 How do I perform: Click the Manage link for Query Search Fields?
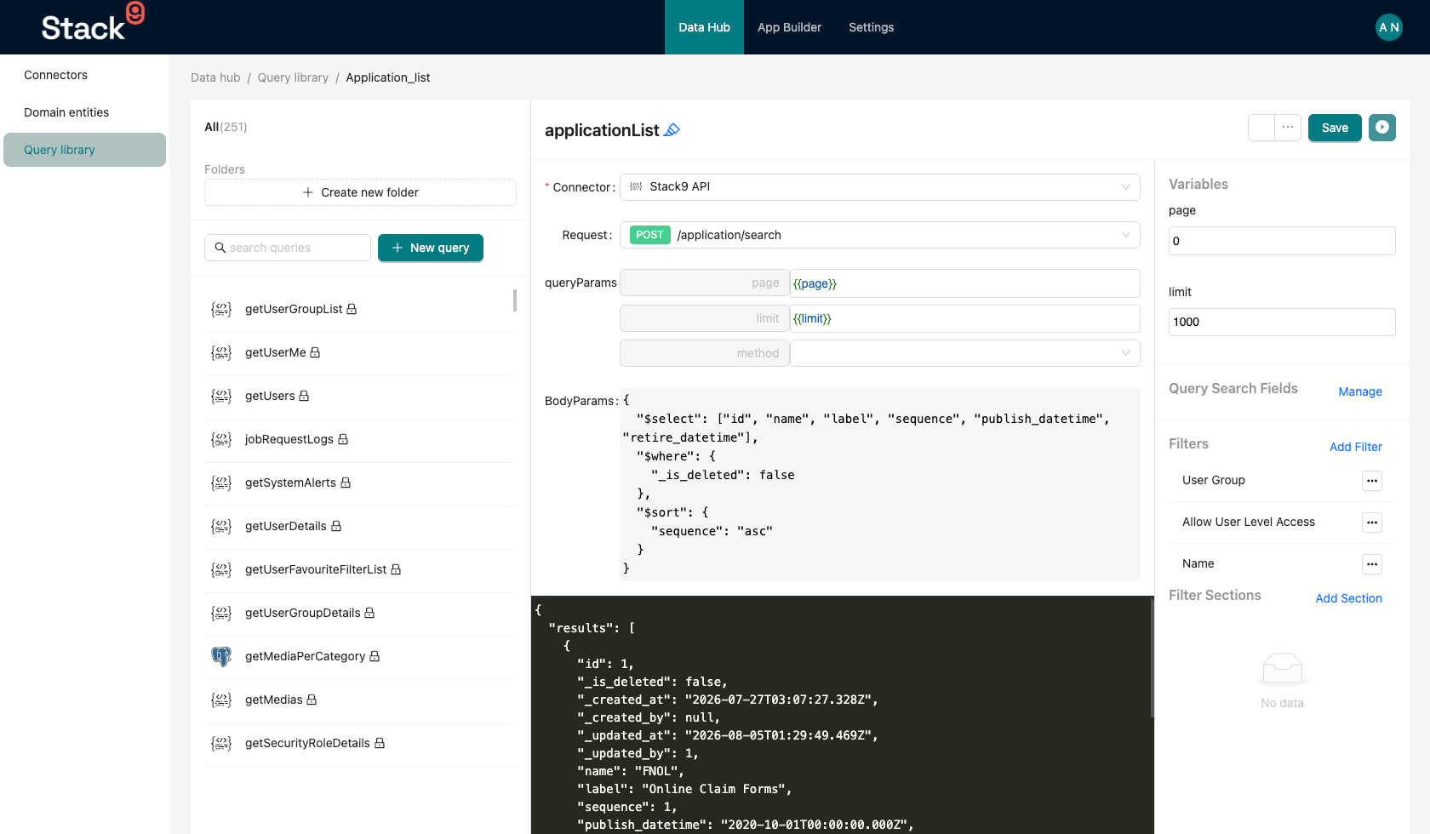coord(1360,391)
